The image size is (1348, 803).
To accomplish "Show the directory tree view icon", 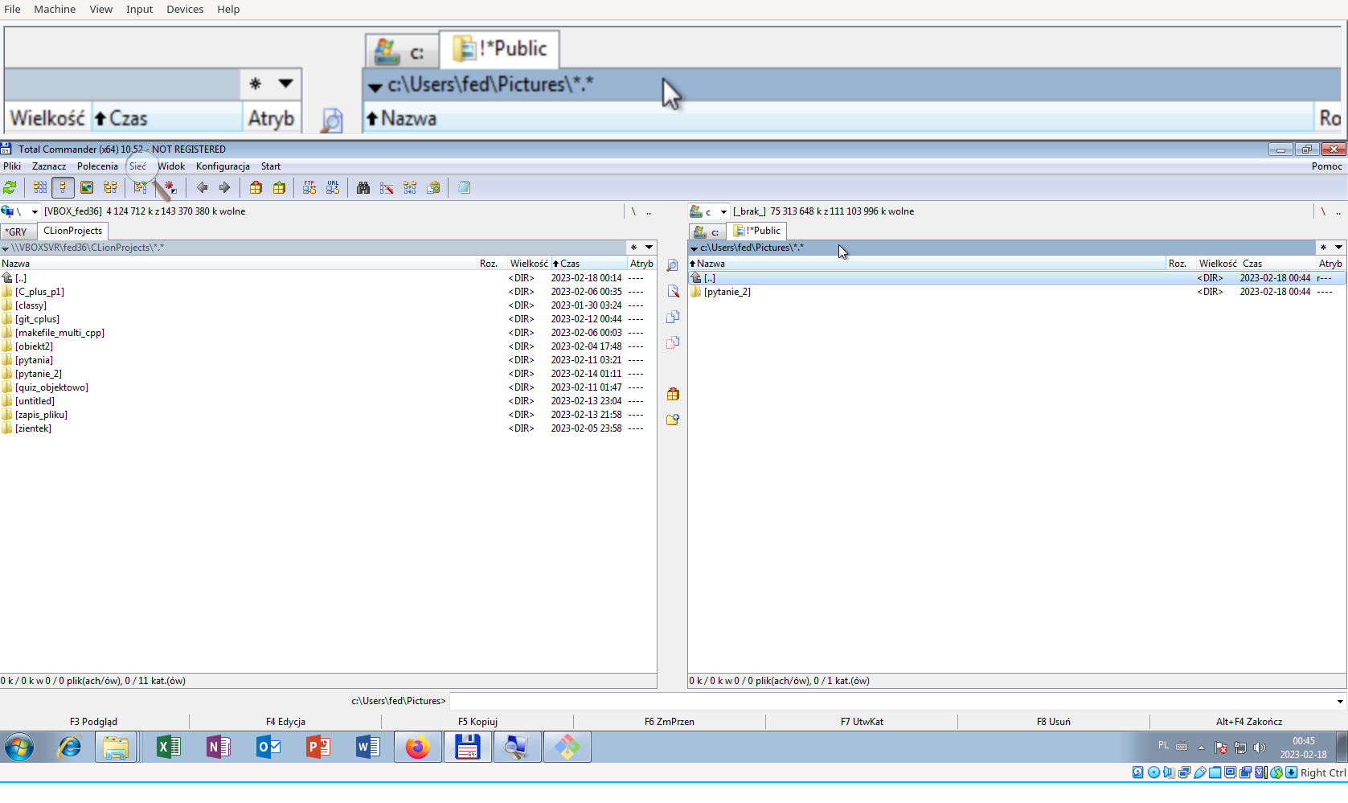I will point(110,187).
